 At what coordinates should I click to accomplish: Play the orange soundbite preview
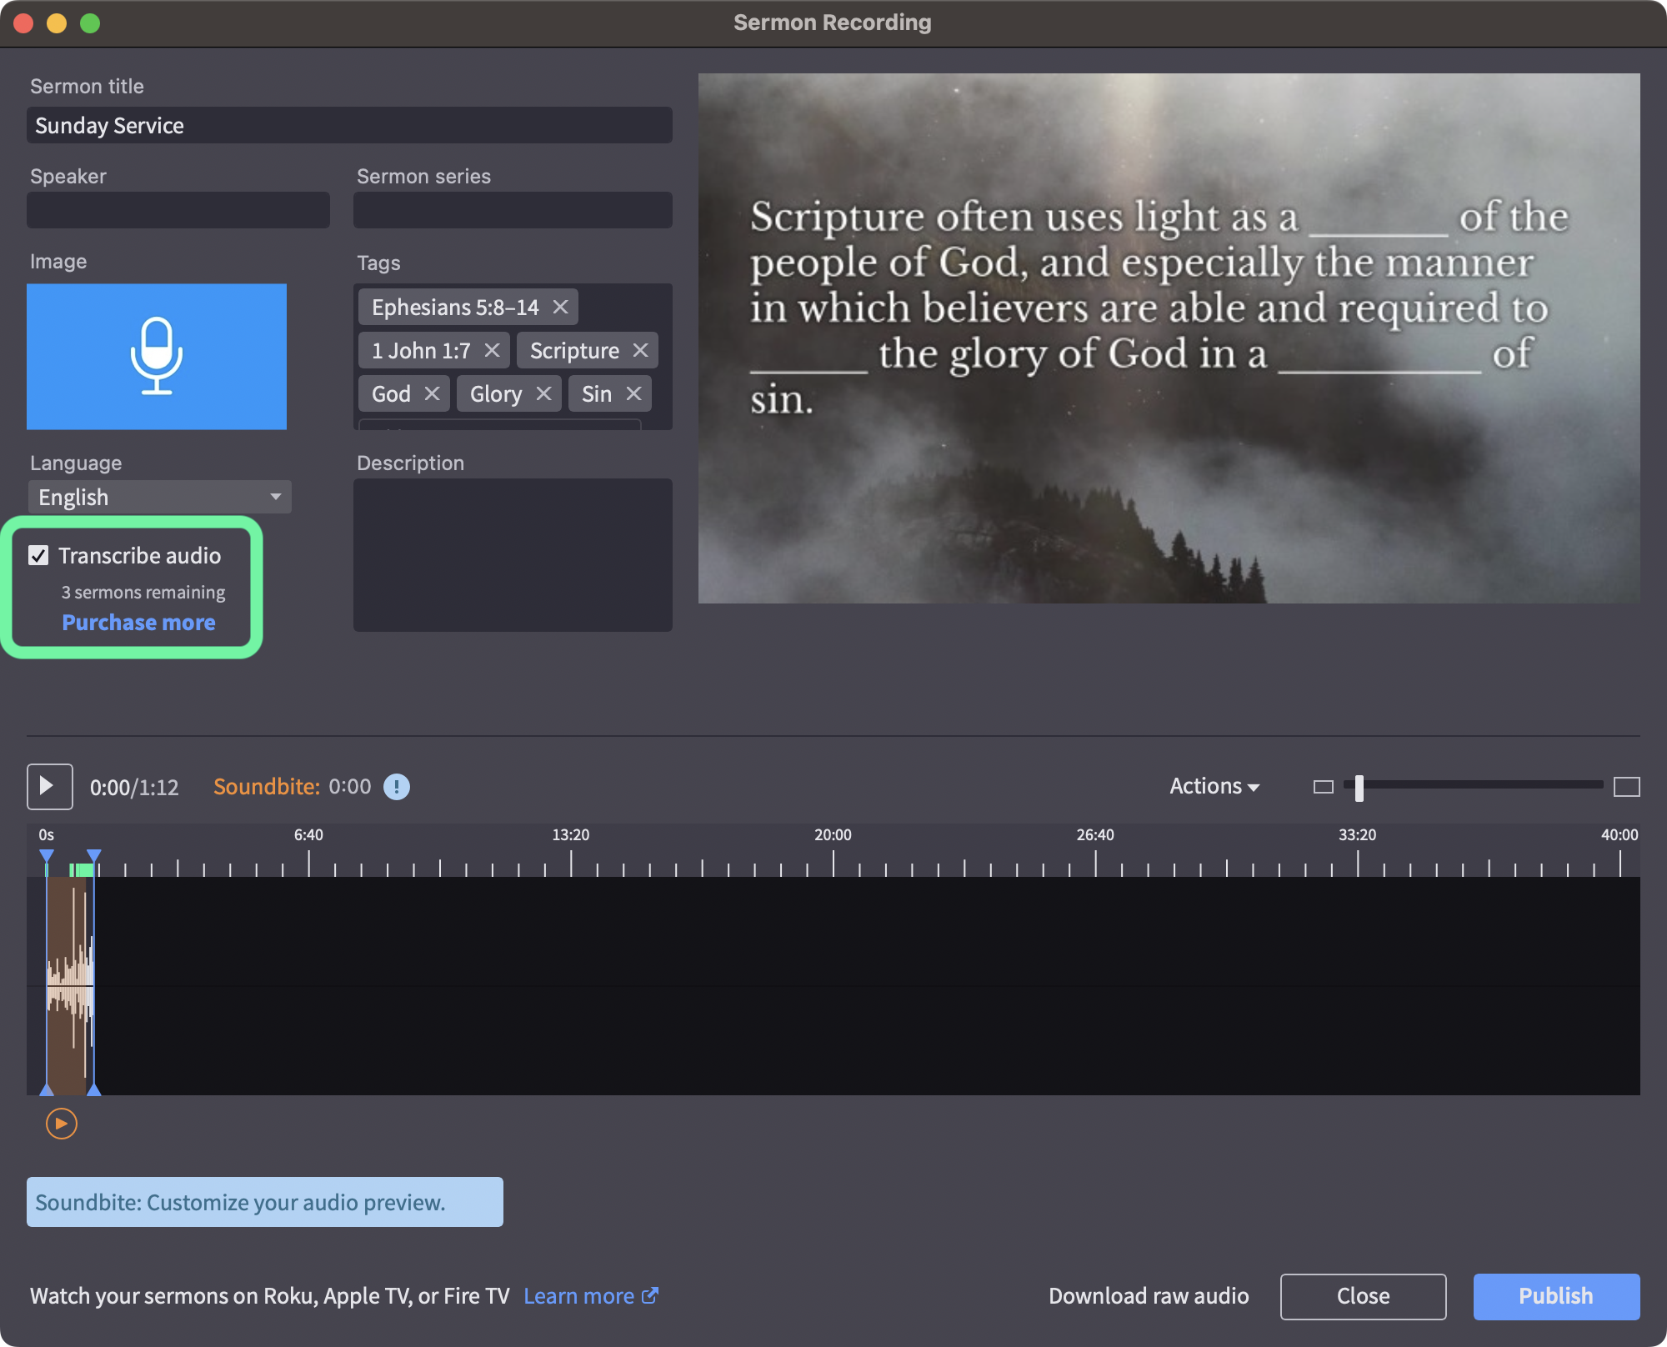click(x=62, y=1124)
